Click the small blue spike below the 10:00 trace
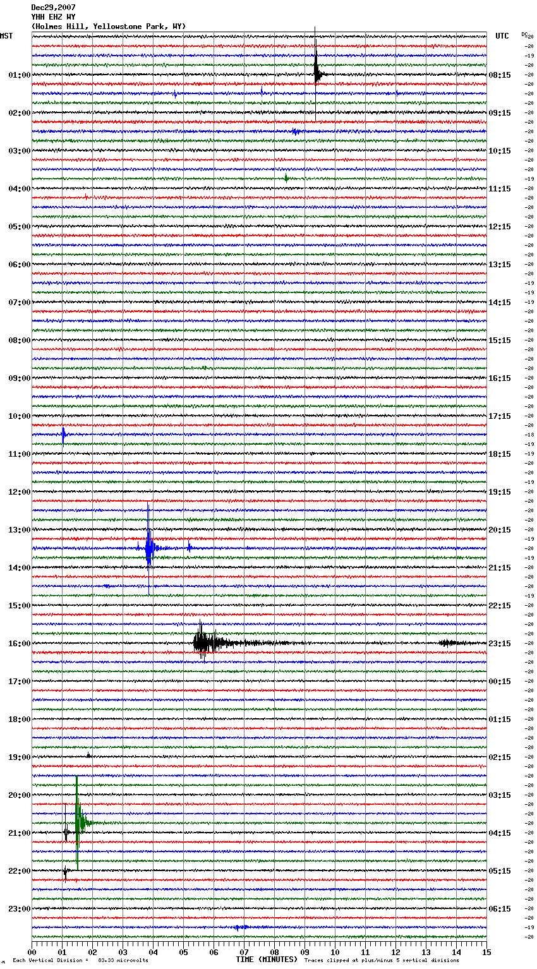Screen dimensions: 537x969 click(63, 435)
